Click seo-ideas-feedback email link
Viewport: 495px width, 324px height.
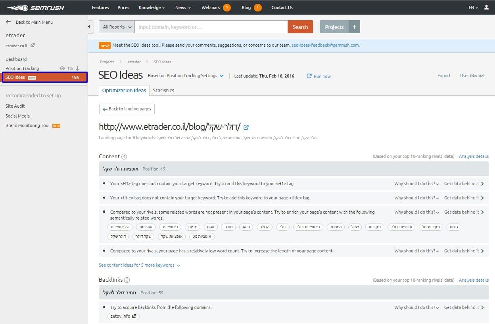coord(325,45)
